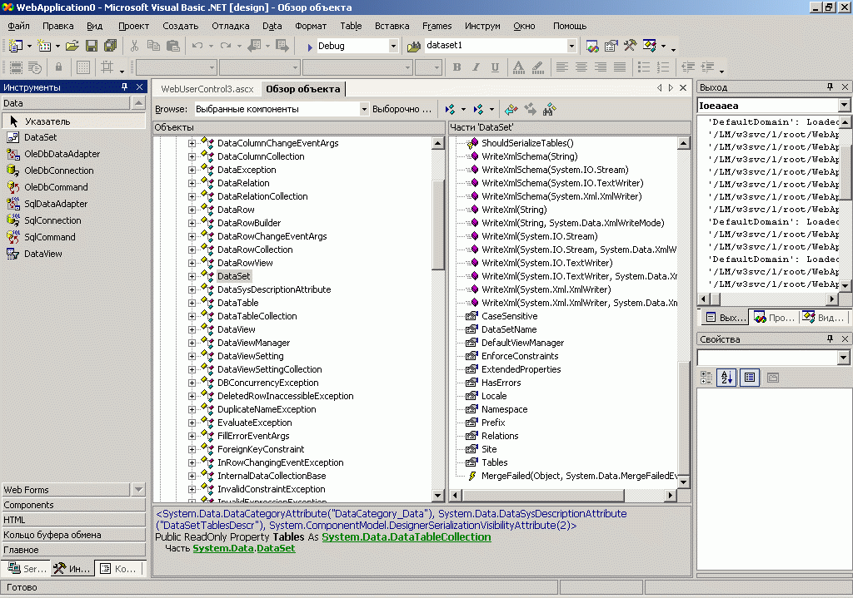This screenshot has width=853, height=598.
Task: Click the alphabetical sort icon in Properties
Action: point(726,377)
